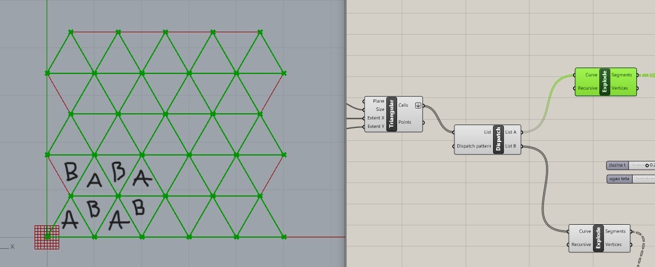Click the Extent X input parameter

[376, 118]
